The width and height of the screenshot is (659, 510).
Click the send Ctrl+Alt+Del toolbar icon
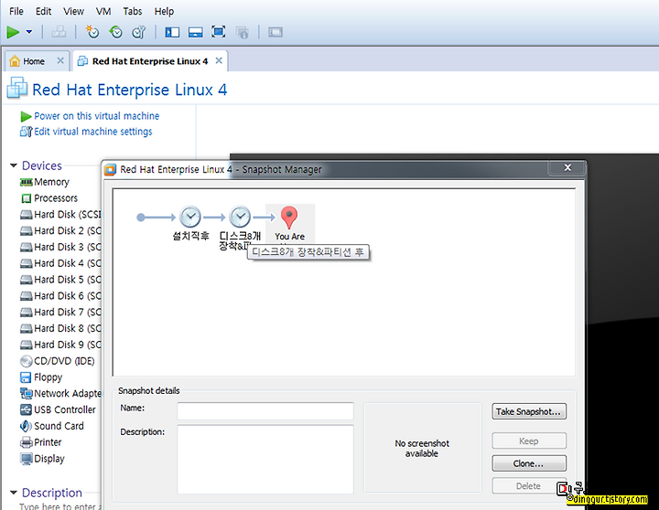pos(59,32)
